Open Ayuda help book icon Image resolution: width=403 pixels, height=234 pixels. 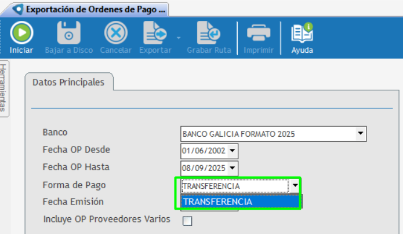tap(302, 33)
